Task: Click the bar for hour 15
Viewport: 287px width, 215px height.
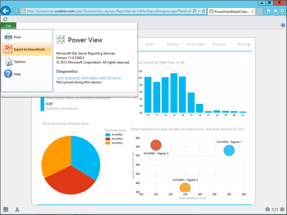Action: click(191, 103)
